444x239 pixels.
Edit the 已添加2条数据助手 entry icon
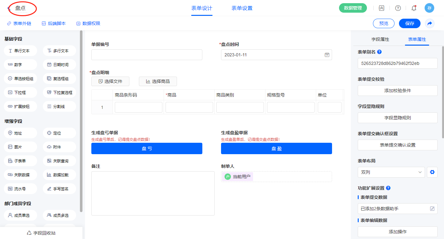coord(432,209)
